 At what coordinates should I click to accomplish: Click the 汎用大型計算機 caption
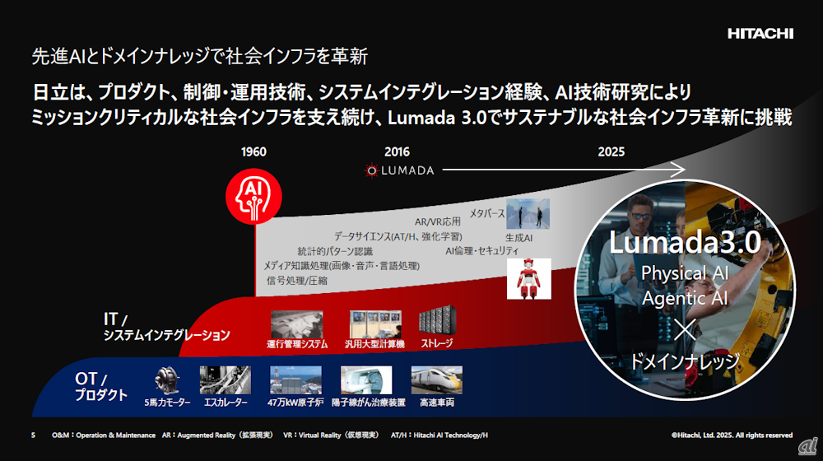(374, 344)
